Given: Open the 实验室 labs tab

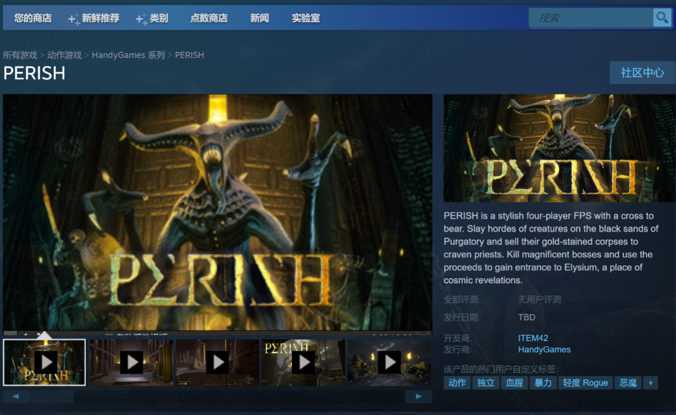Looking at the screenshot, I should pos(306,18).
